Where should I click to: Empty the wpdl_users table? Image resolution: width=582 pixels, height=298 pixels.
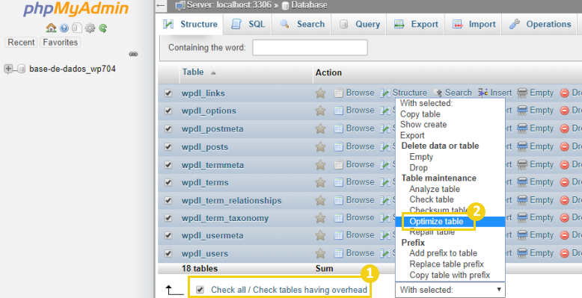536,253
